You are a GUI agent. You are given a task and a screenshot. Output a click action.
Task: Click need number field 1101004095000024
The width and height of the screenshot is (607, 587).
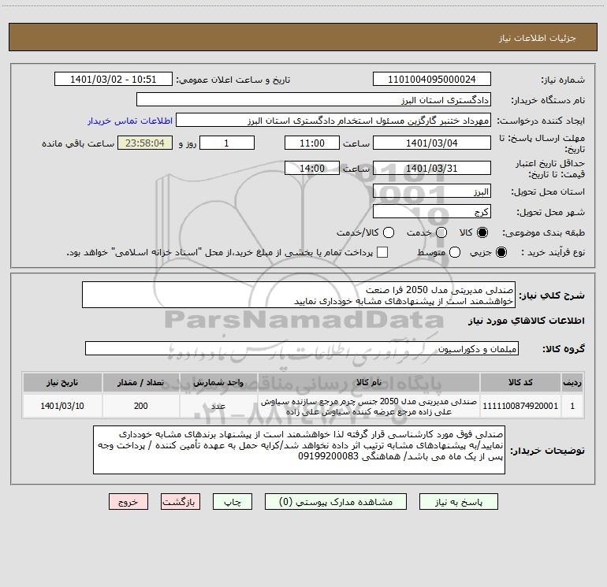tap(432, 80)
